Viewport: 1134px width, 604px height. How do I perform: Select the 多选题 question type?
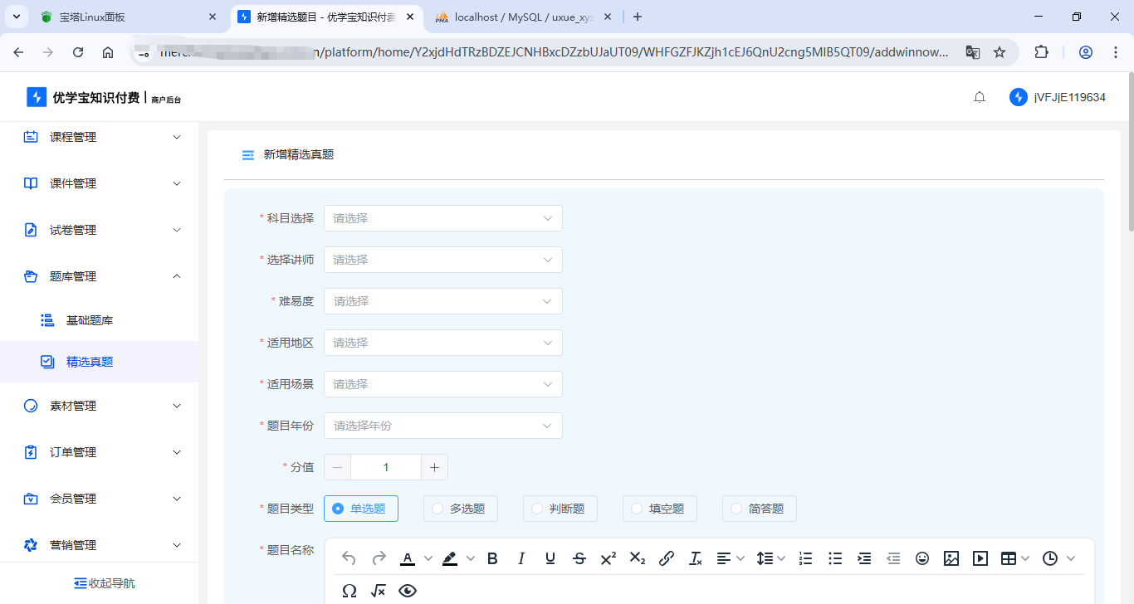click(460, 509)
